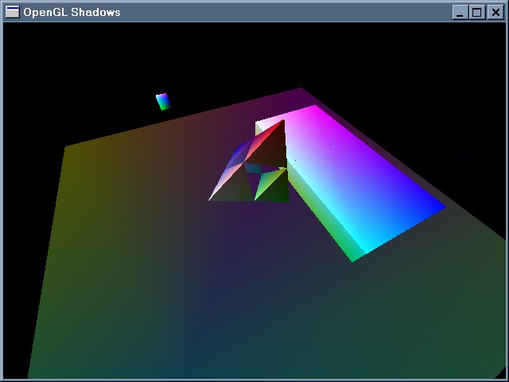Click the application icon in the title bar
The width and height of the screenshot is (509, 382).
tap(13, 12)
